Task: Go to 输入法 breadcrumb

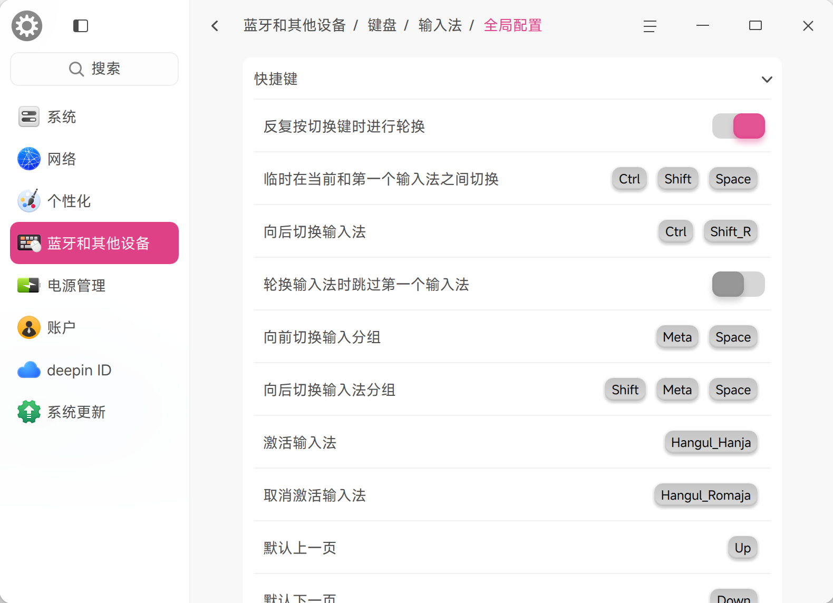Action: [440, 25]
